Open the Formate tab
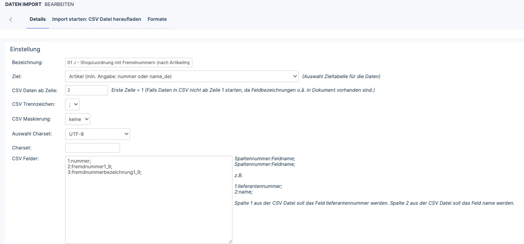Viewport: 524px width, 244px height. pos(157,19)
